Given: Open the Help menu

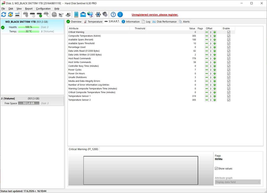Looking at the screenshot, I should [x=57, y=9].
